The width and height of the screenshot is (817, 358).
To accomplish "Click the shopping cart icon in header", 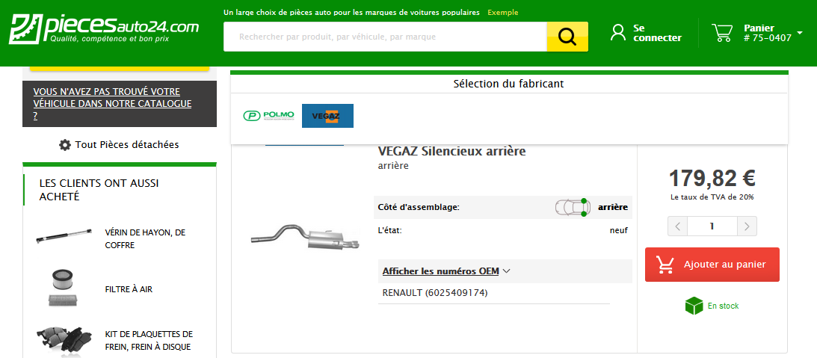I will point(722,32).
